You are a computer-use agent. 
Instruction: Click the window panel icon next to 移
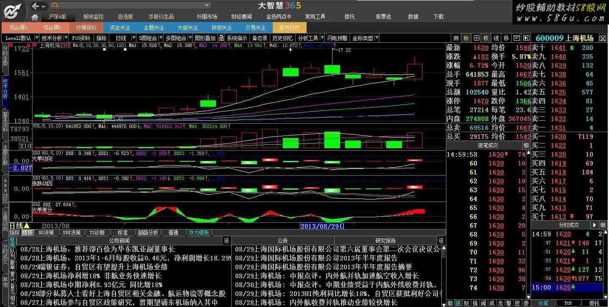pos(517,38)
